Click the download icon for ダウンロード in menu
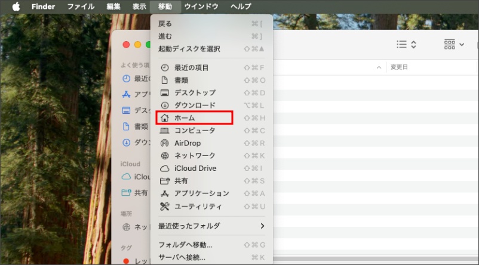The height and width of the screenshot is (265, 479). click(x=165, y=105)
